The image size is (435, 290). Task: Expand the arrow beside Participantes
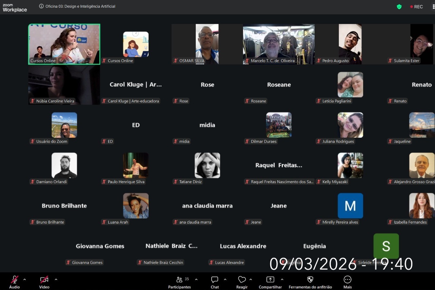(196, 279)
